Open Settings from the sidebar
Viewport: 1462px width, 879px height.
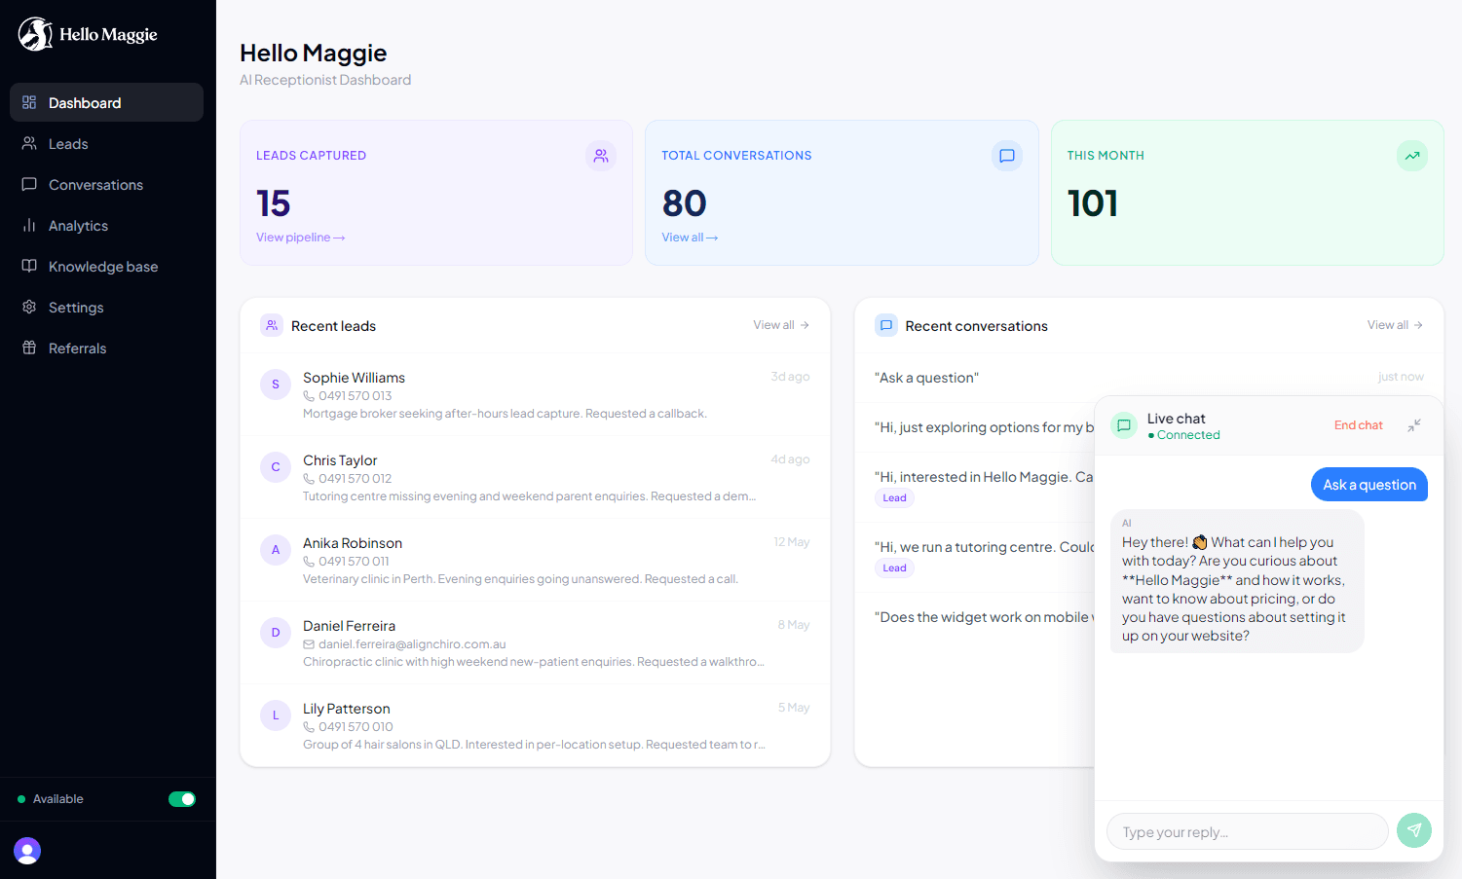pyautogui.click(x=106, y=307)
